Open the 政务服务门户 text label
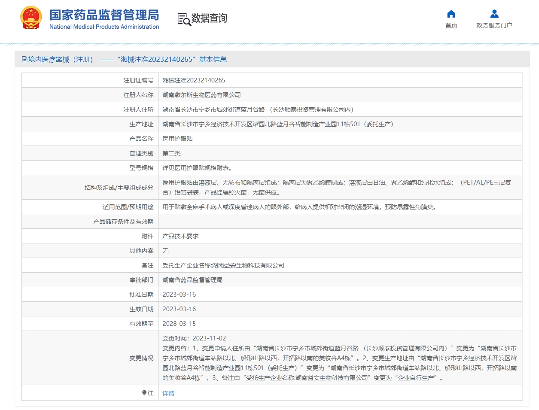 [494, 26]
